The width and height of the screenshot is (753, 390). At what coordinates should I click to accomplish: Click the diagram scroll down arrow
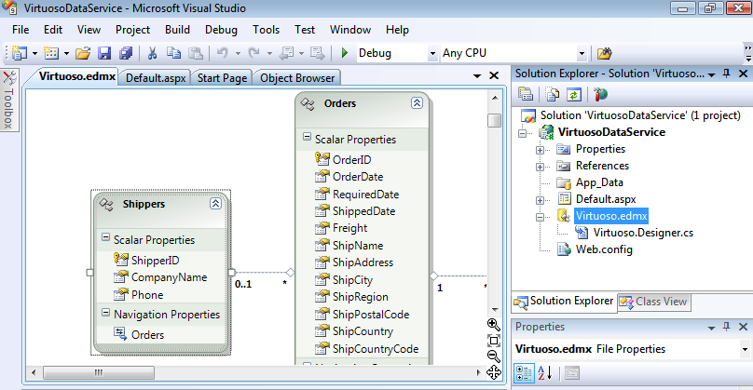(495, 309)
